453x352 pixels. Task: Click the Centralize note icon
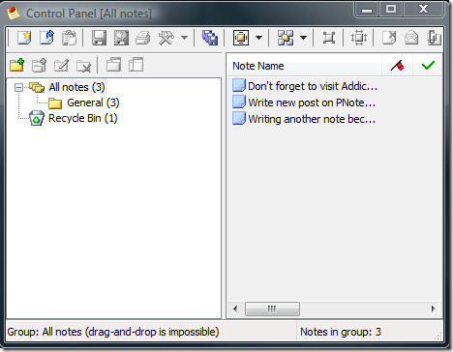329,38
